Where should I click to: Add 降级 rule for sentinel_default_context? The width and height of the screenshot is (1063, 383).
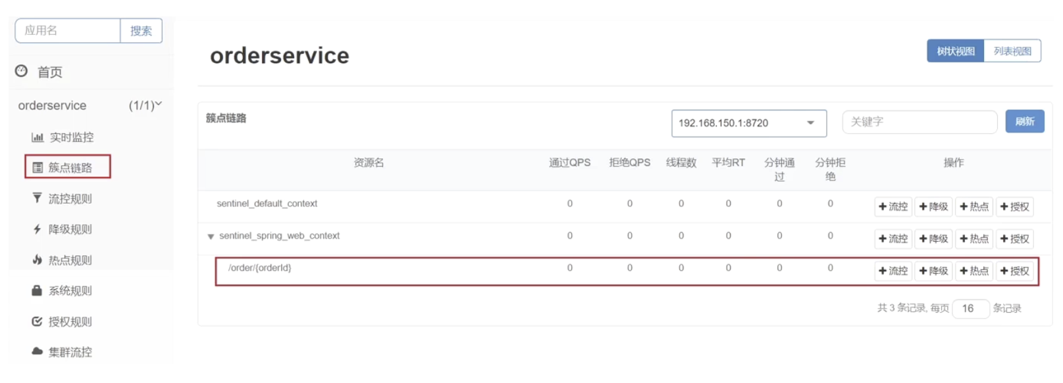tap(933, 206)
